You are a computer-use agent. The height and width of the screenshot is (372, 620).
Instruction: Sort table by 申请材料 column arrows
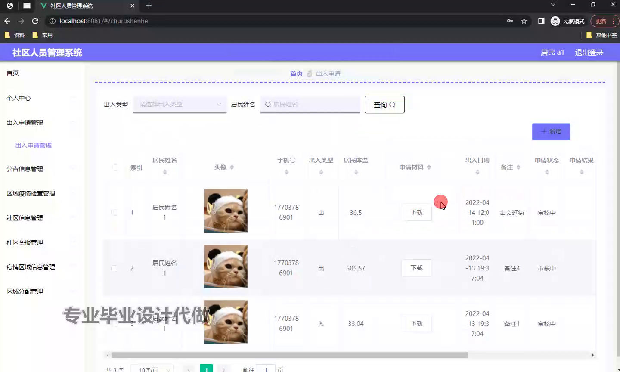(x=429, y=167)
